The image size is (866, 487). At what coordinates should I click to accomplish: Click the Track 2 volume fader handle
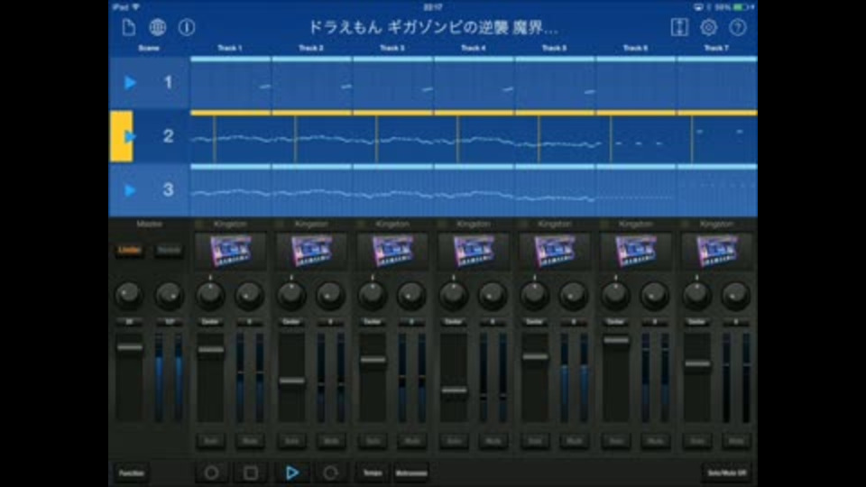pyautogui.click(x=292, y=381)
